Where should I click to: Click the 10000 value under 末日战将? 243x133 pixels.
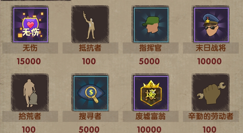(x=210, y=61)
